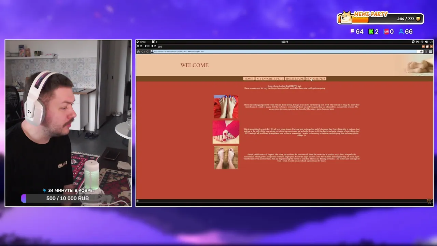Click the speaker volume icon
The image size is (437, 246).
click(426, 42)
